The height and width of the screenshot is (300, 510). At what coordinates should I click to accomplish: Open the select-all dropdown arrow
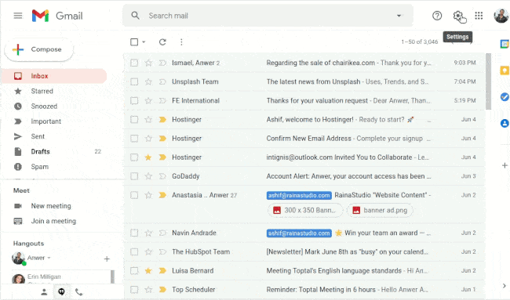point(144,42)
